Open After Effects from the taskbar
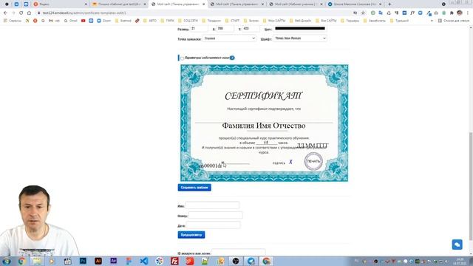473x266 pixels. point(113,261)
